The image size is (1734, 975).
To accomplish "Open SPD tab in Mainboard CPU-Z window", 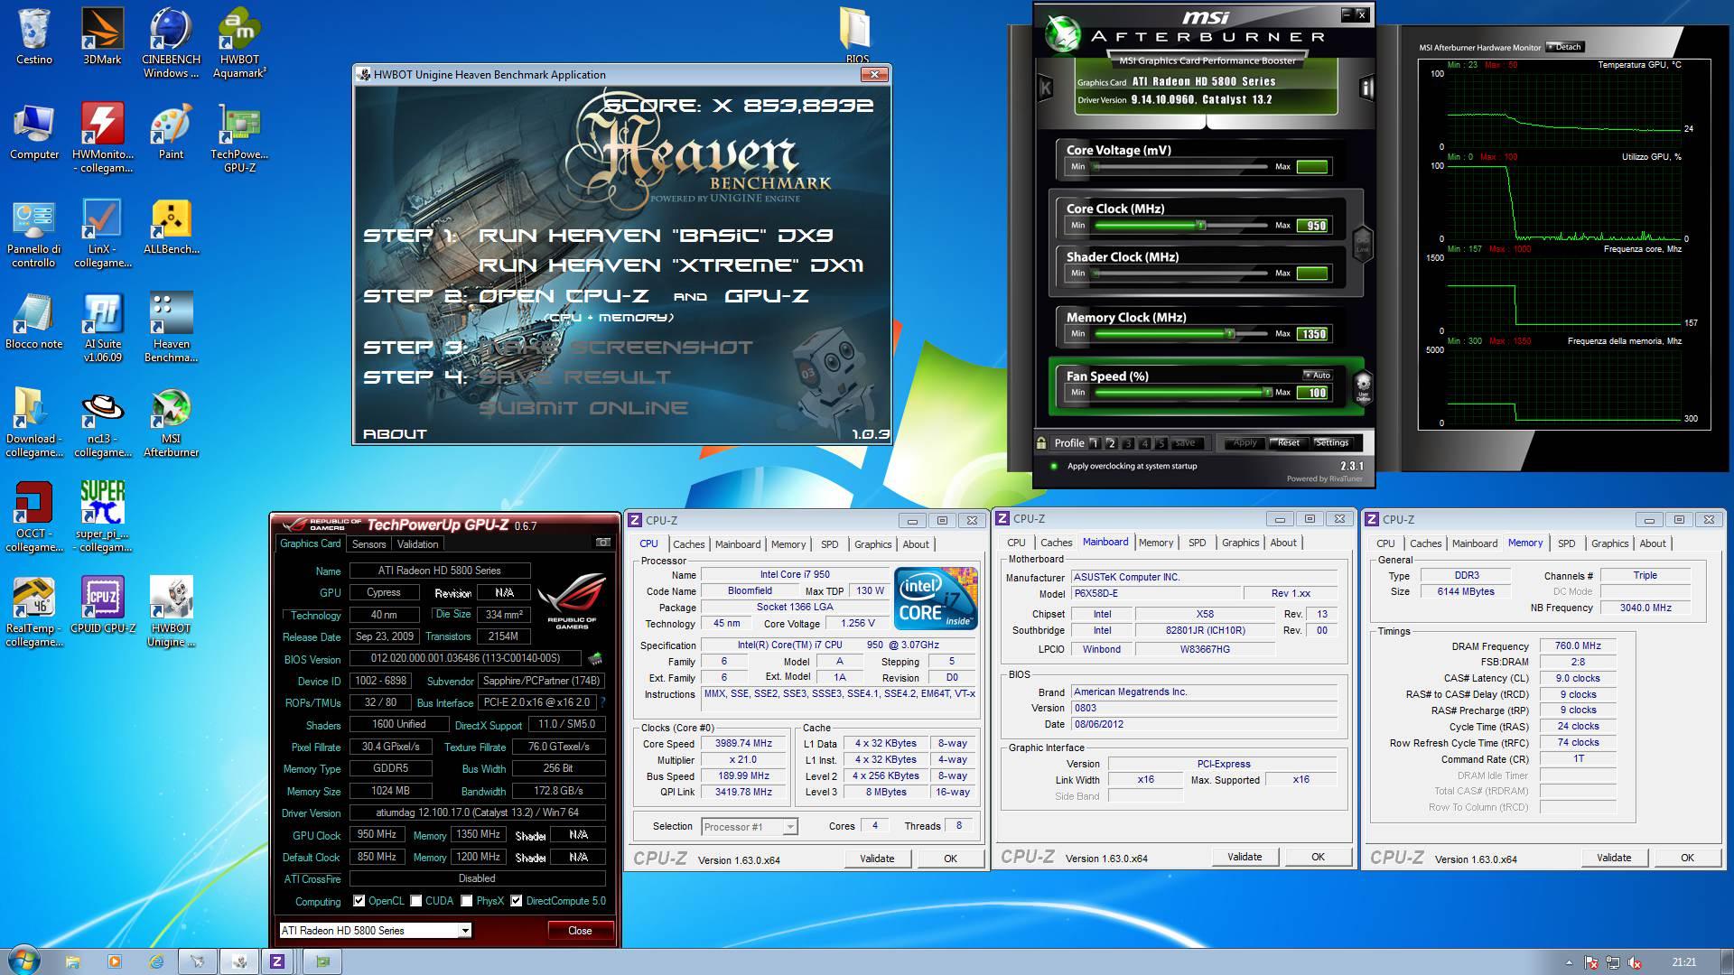I will (1197, 543).
